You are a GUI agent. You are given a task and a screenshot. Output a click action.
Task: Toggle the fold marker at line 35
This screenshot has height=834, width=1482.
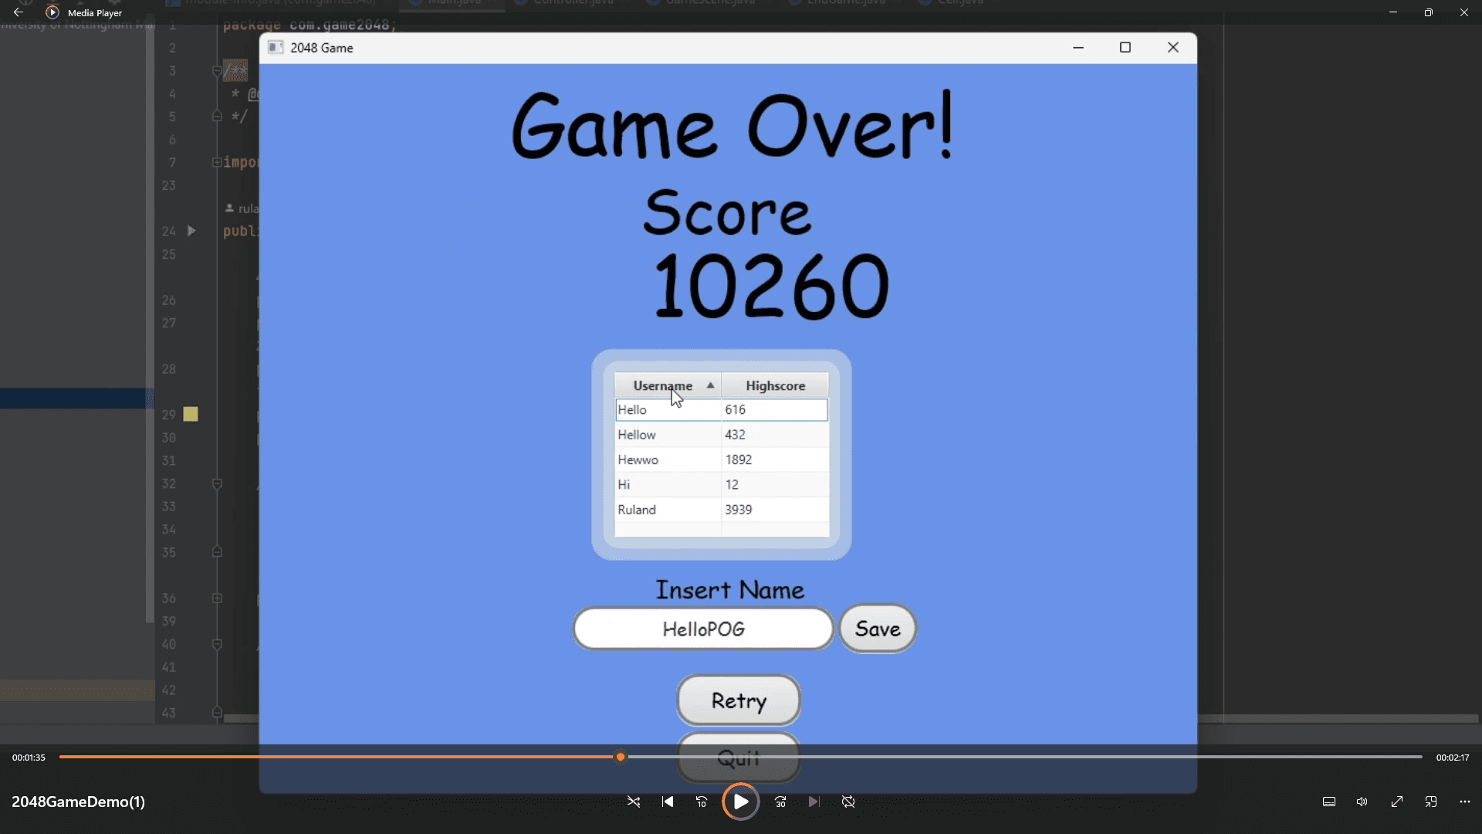pos(217,552)
